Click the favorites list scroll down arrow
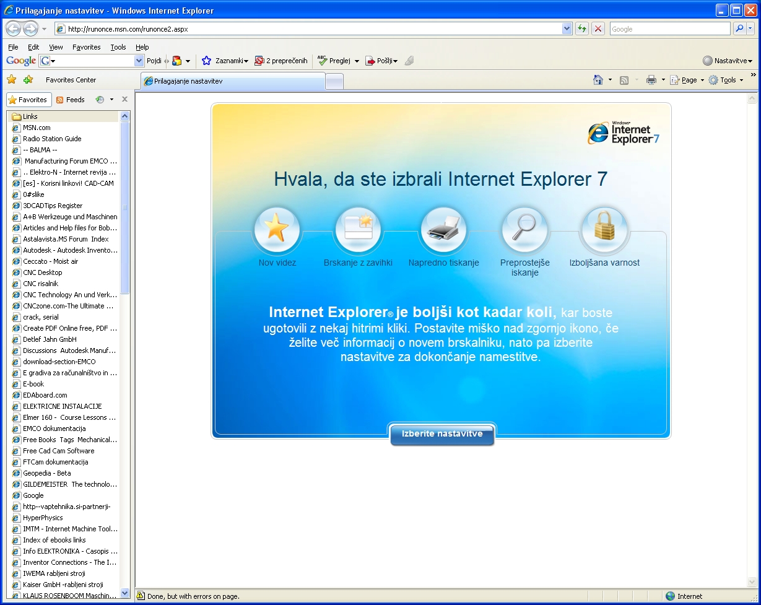 (x=125, y=593)
